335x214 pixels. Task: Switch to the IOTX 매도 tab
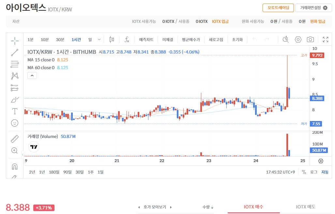pos(306,207)
